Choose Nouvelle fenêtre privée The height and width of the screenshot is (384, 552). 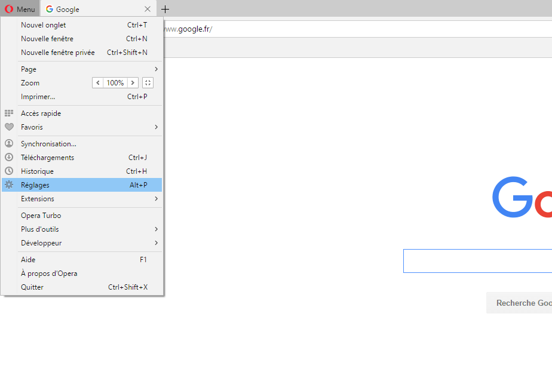click(x=82, y=53)
